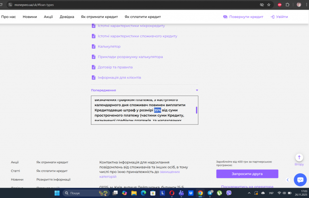Screen dimensions: 309x198
Task: Open footer link Як отримати кредит
Action: pyautogui.click(x=52, y=162)
